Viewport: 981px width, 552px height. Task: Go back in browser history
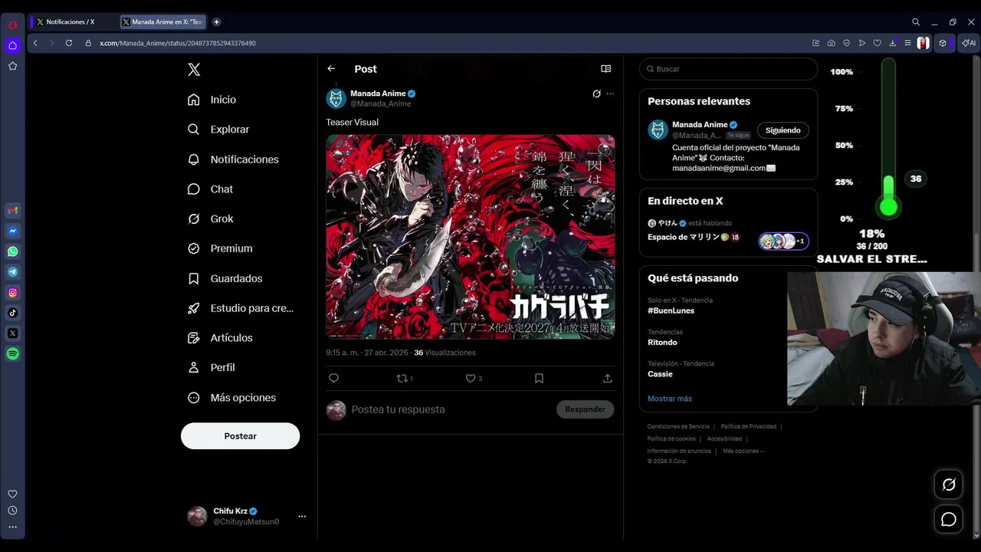(35, 43)
